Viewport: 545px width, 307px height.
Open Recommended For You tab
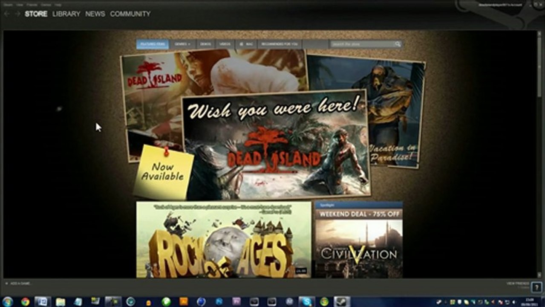click(x=280, y=44)
